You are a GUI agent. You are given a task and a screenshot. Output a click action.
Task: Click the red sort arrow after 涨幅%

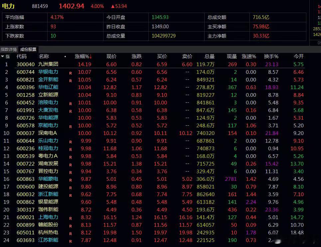point(90,57)
